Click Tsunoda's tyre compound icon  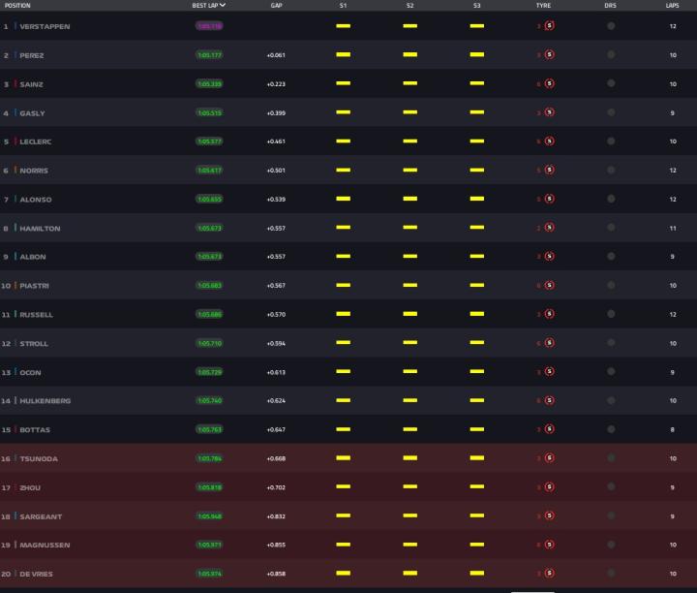coord(550,458)
